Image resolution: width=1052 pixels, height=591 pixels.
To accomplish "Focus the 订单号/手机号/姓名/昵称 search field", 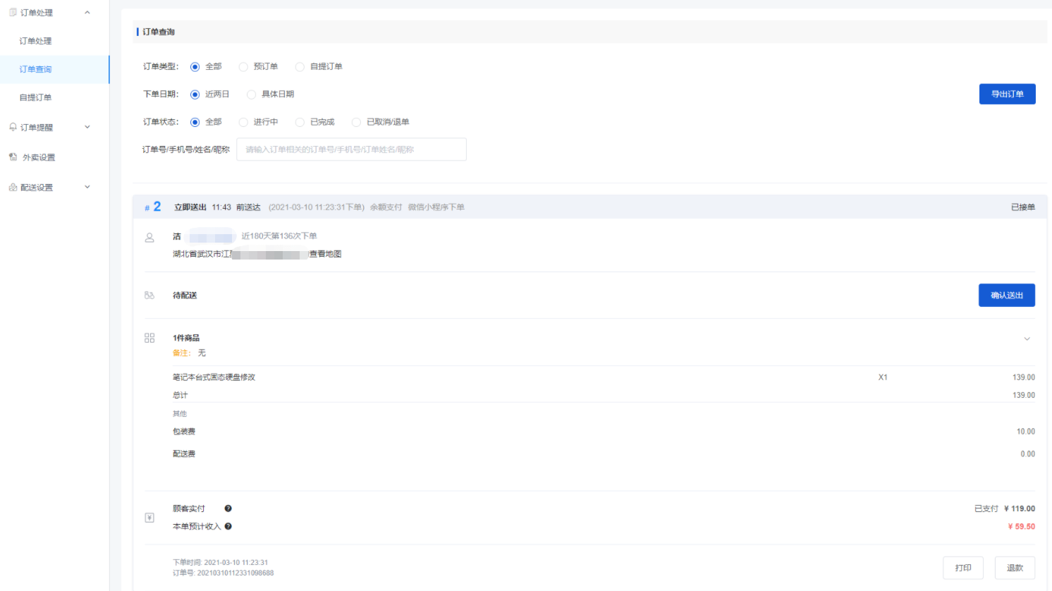I will (351, 150).
